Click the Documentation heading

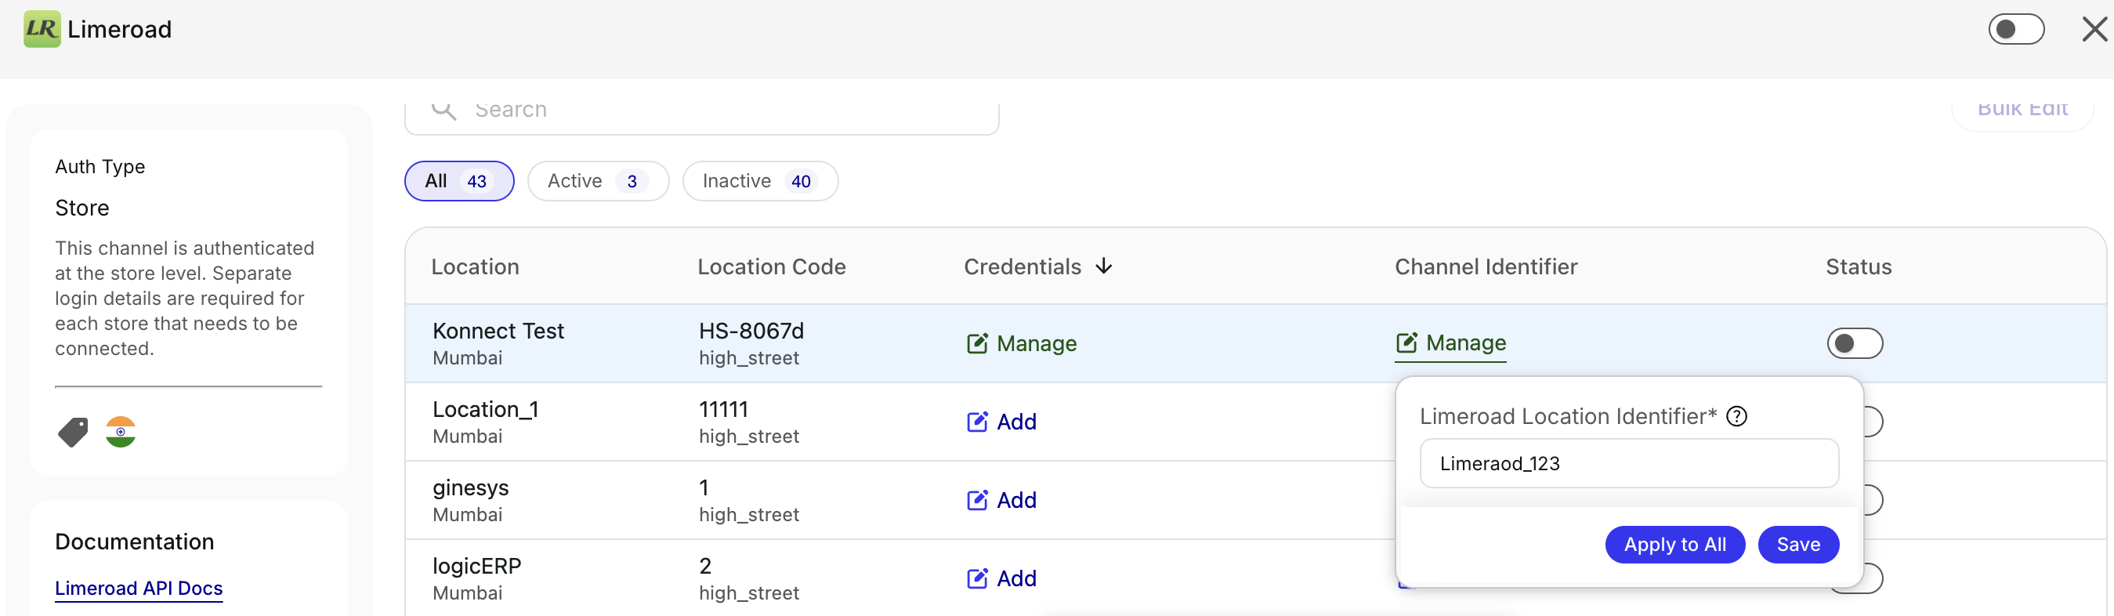[135, 542]
